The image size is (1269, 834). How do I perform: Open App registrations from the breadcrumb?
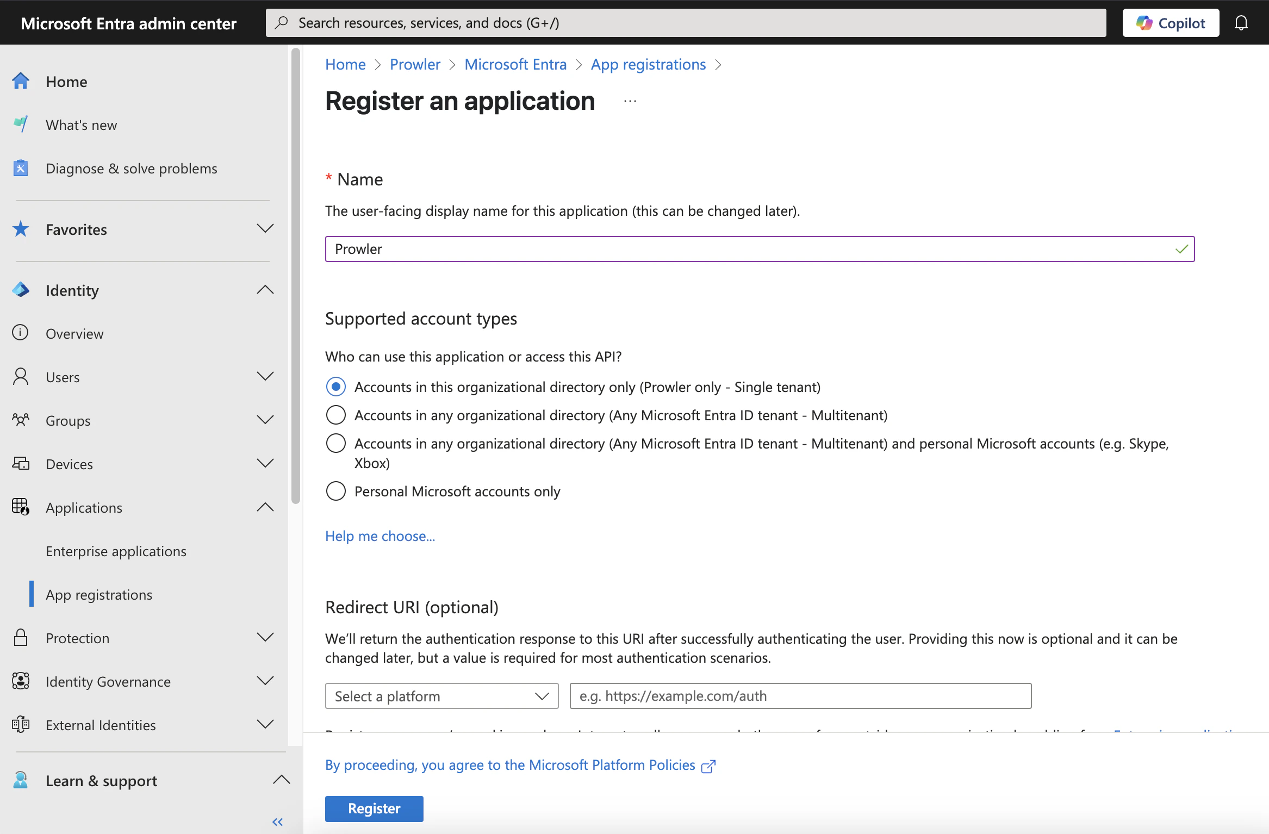[648, 64]
